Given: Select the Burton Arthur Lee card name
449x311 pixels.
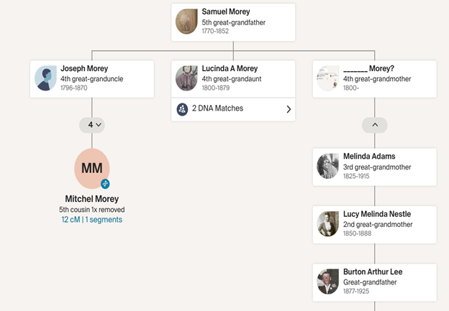Looking at the screenshot, I should (x=373, y=271).
